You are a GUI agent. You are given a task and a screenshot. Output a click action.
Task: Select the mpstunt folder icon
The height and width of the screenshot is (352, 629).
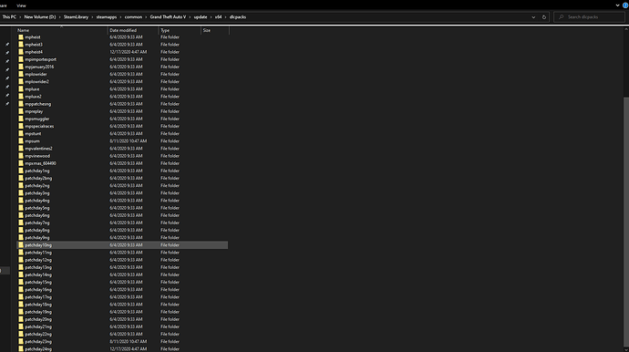point(21,134)
